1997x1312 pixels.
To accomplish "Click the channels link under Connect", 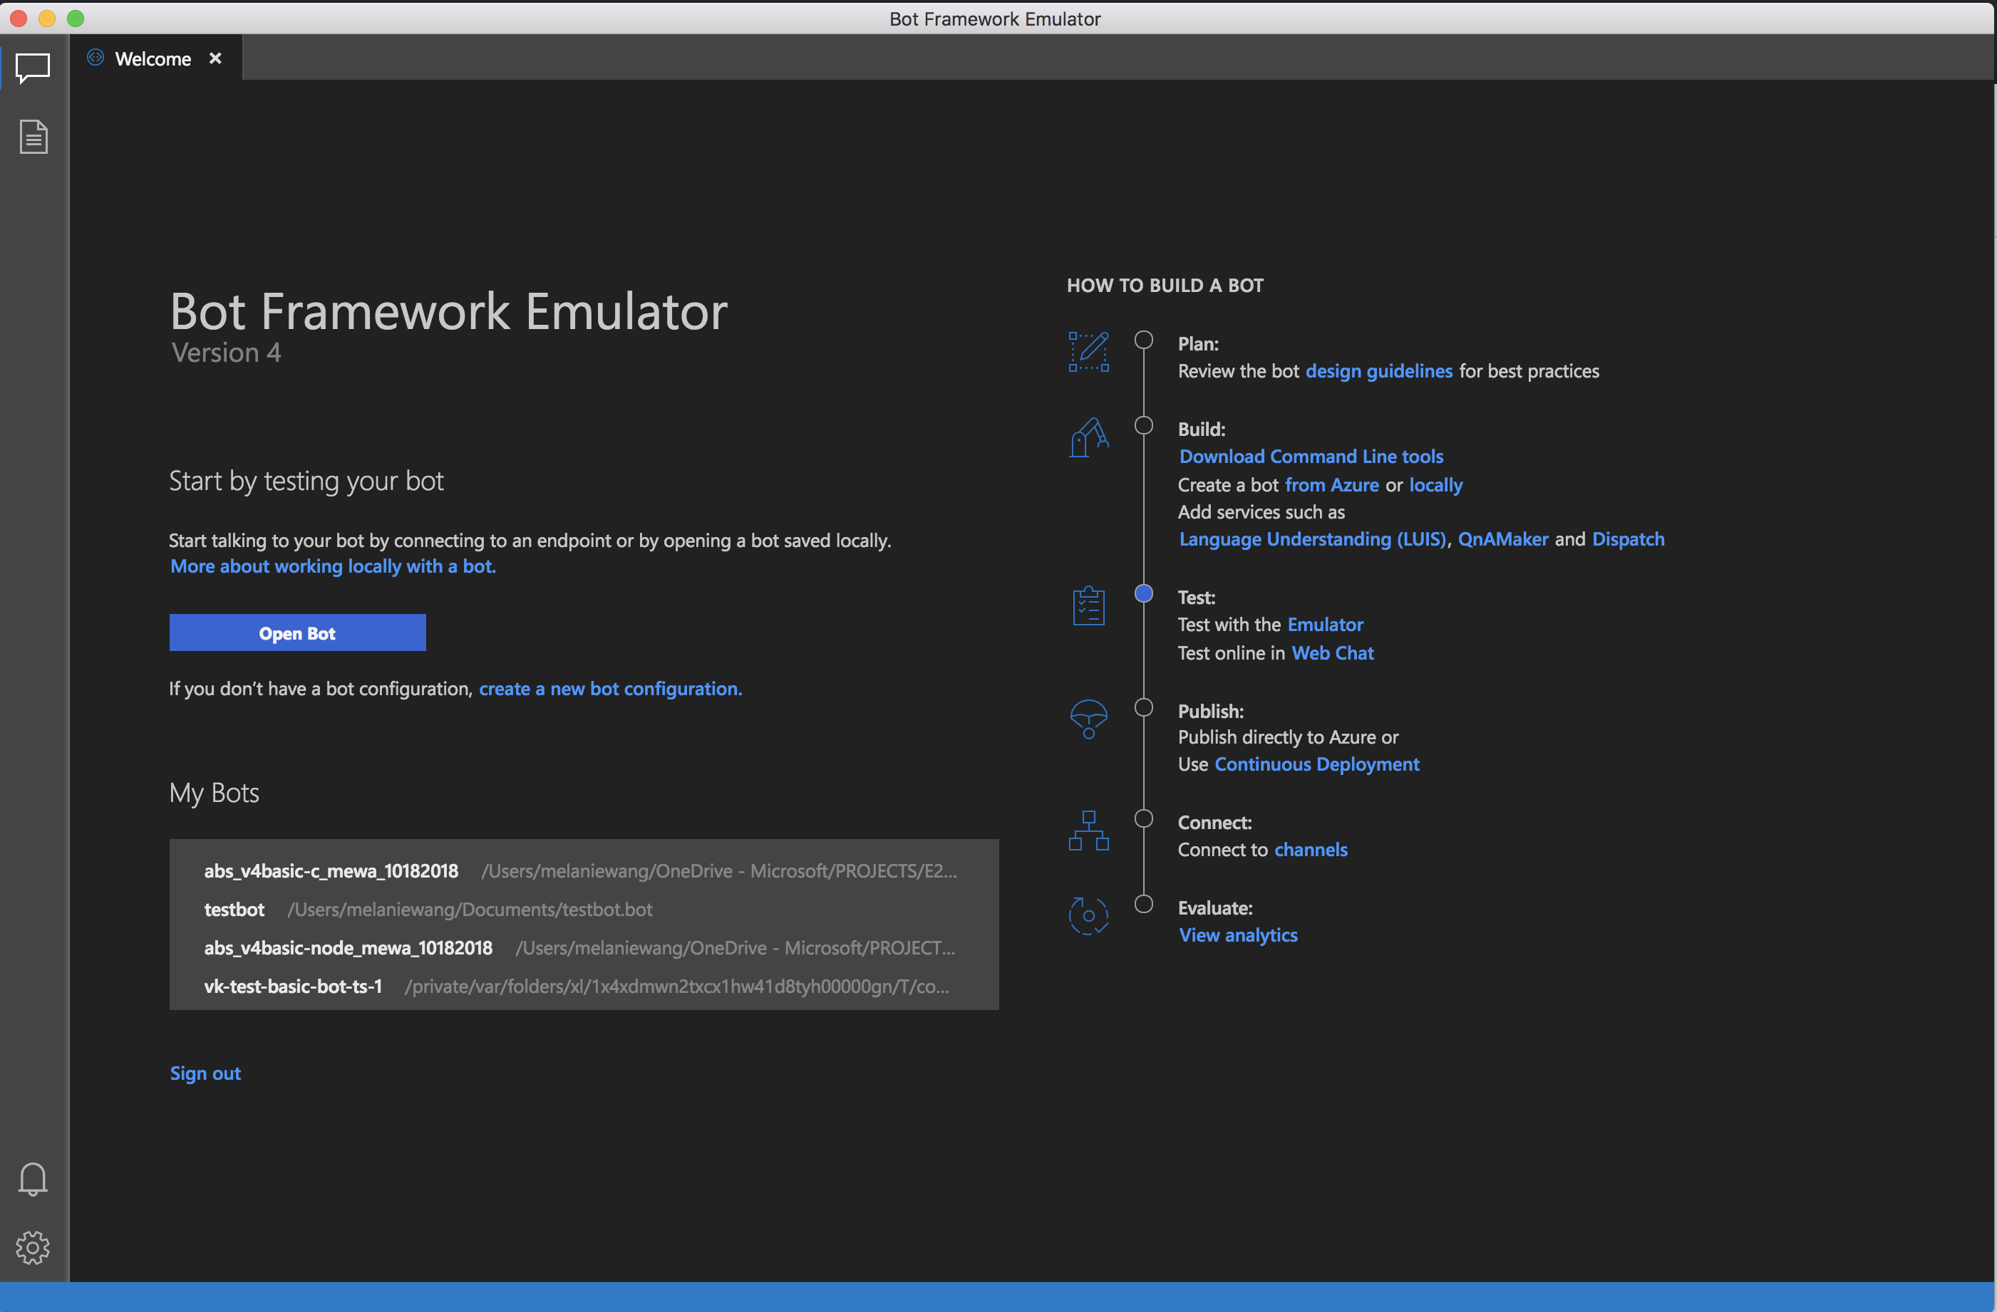I will [1311, 850].
